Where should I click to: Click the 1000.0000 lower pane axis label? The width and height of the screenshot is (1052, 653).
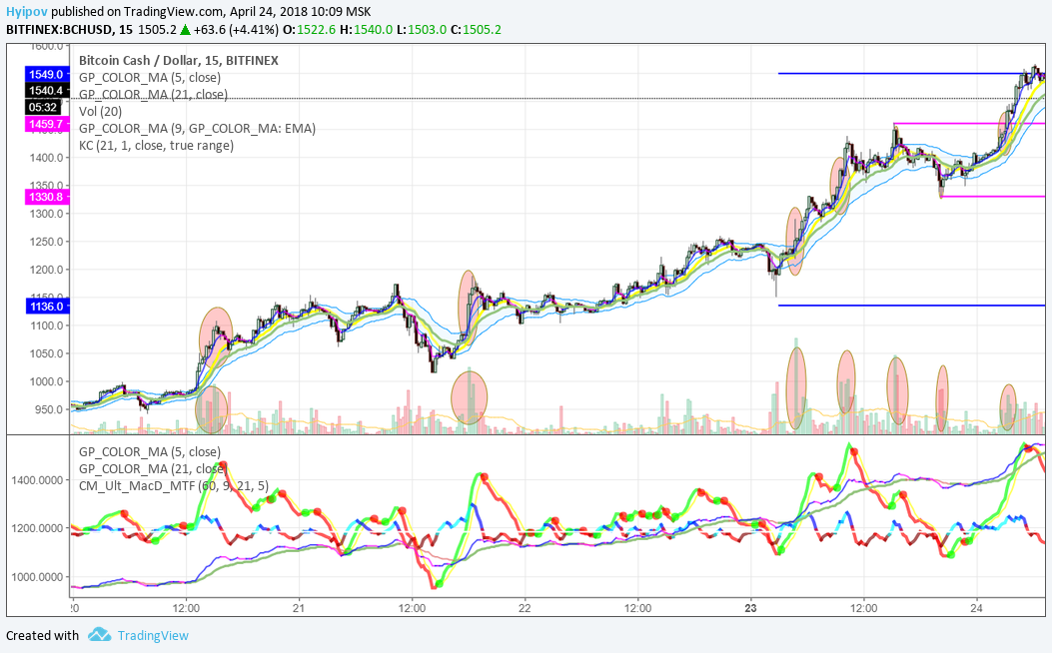coord(38,576)
